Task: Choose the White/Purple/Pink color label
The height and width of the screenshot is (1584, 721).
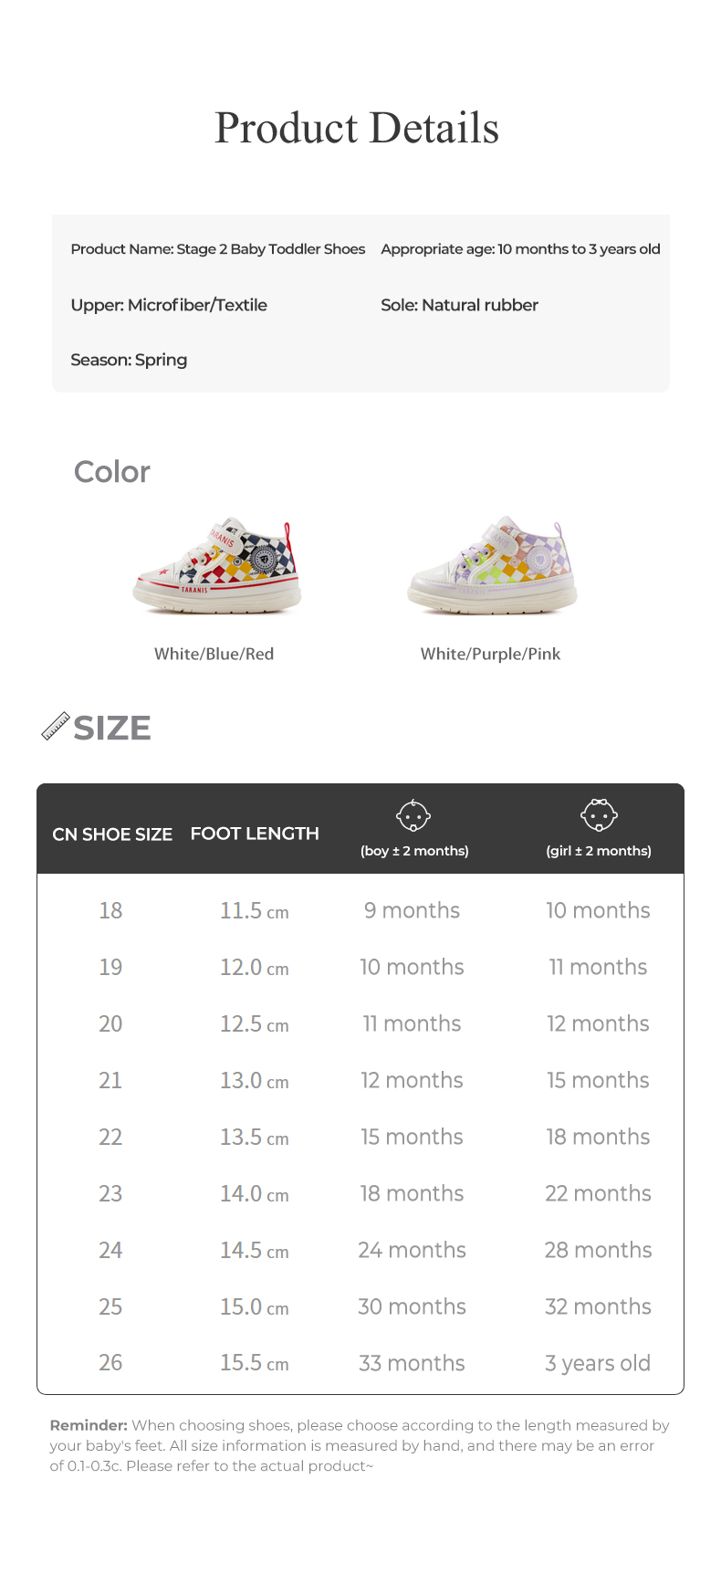Action: (x=490, y=654)
